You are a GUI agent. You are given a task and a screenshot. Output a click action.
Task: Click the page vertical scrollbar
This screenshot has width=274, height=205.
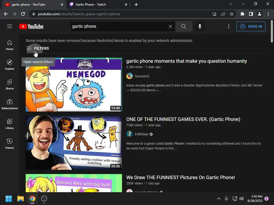click(x=272, y=31)
